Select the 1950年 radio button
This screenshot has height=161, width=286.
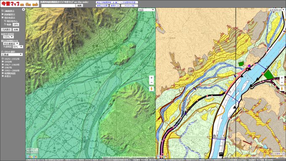tap(3, 62)
